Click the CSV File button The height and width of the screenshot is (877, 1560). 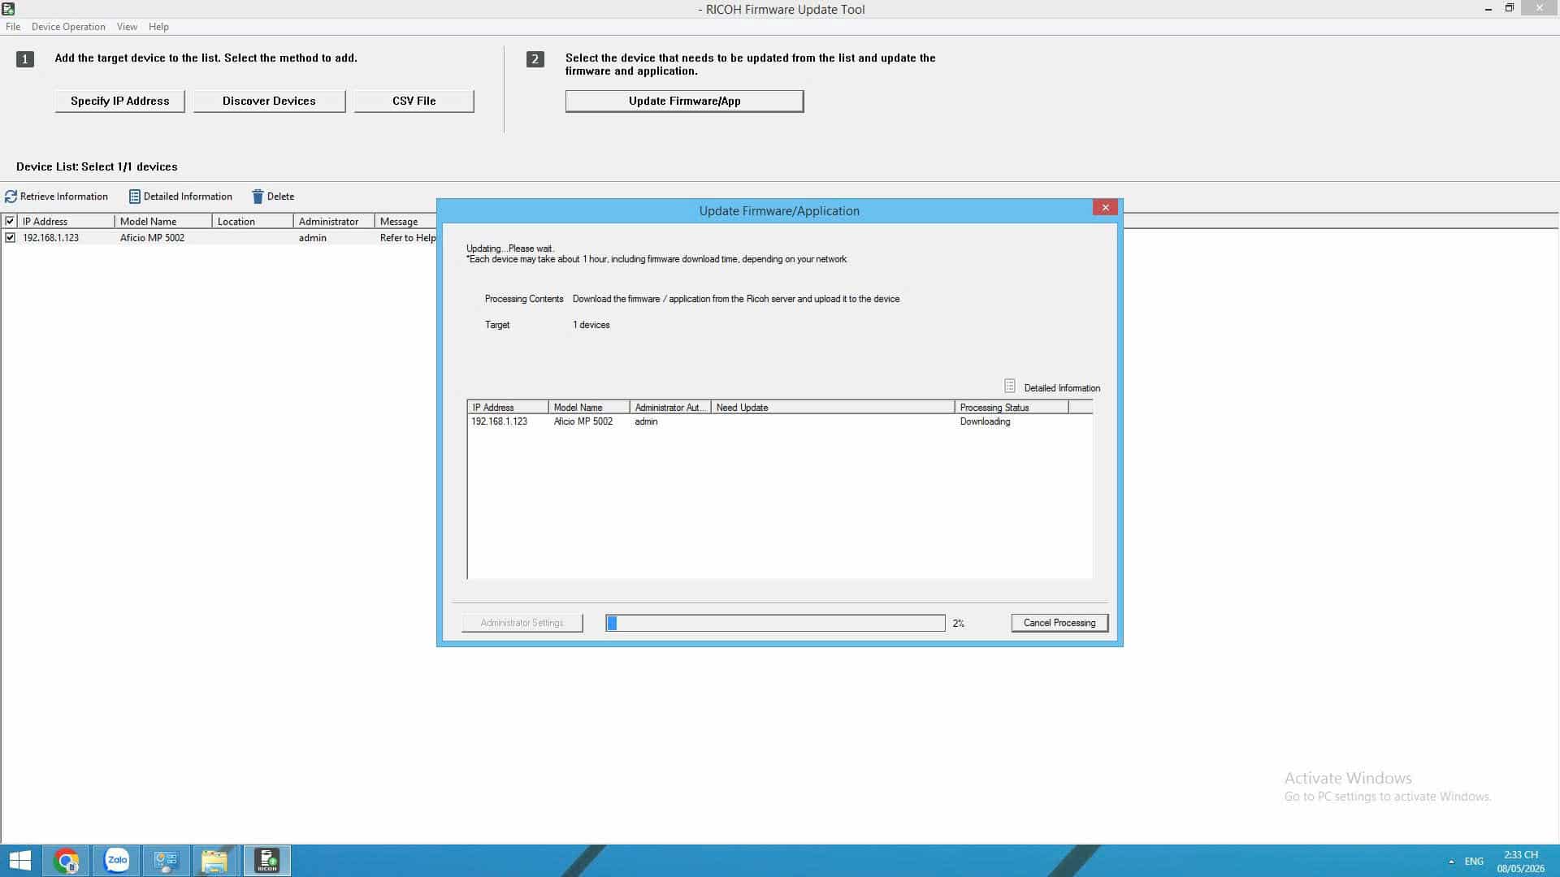coord(414,101)
